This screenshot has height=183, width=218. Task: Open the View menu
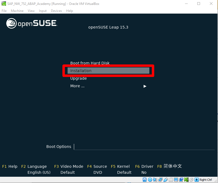[31, 11]
